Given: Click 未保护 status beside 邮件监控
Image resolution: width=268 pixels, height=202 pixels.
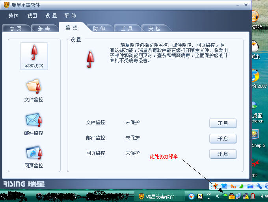Looking at the screenshot, I should click(133, 138).
